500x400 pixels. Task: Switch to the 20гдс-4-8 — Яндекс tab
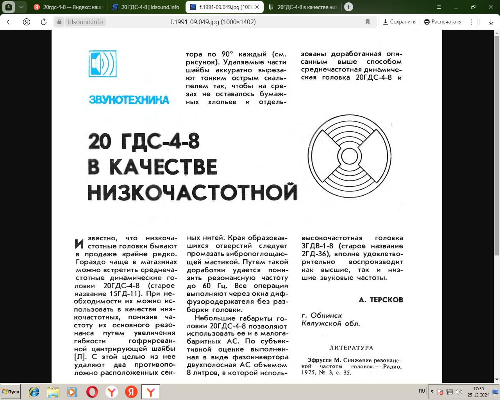point(68,7)
